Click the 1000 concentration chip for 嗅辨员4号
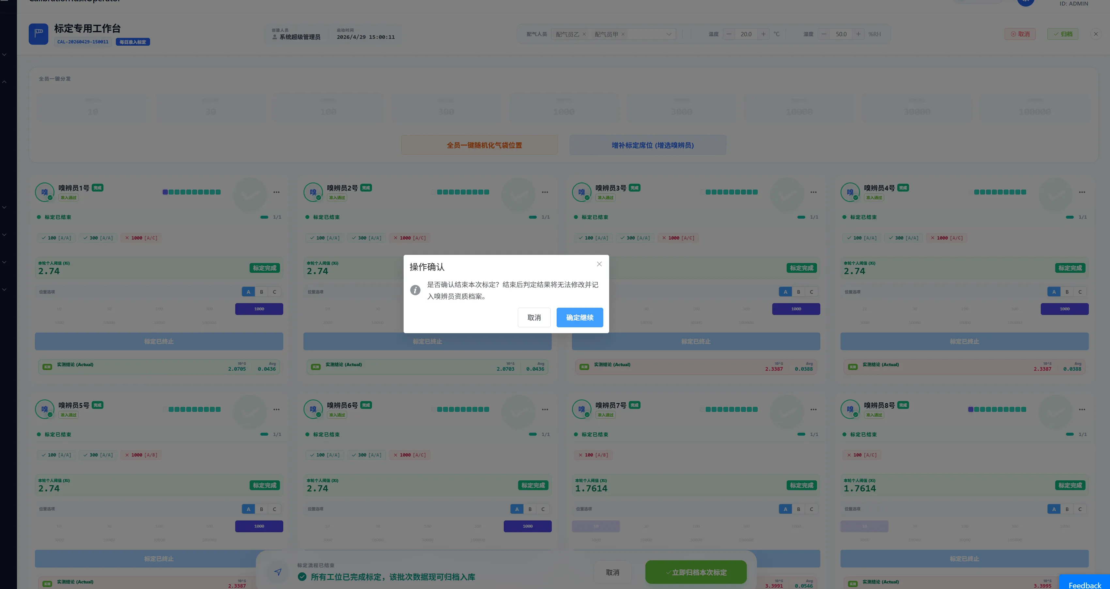 pyautogui.click(x=1064, y=309)
